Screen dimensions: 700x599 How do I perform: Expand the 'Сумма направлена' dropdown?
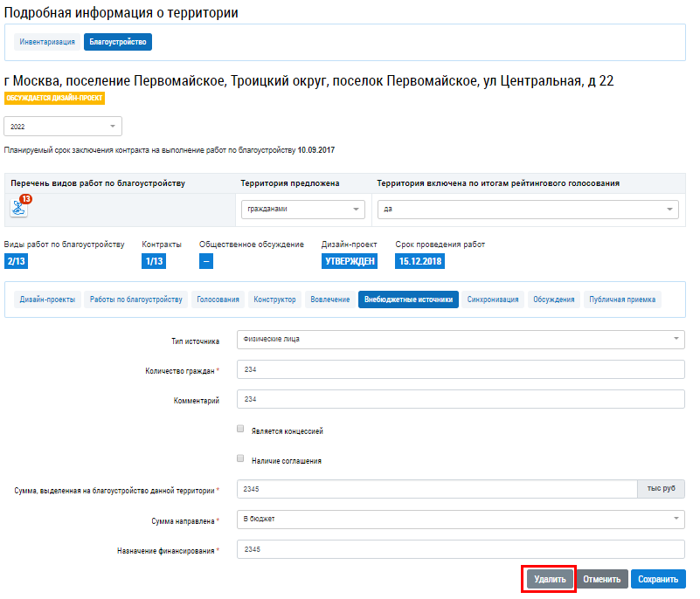click(x=461, y=520)
